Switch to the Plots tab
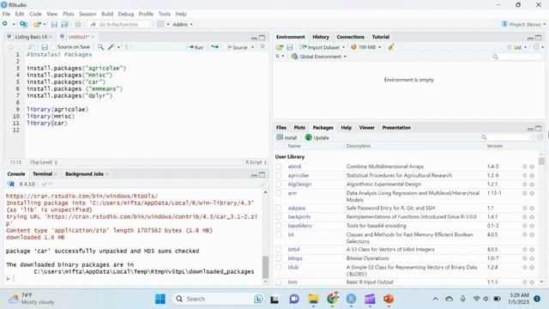Image resolution: width=549 pixels, height=309 pixels. click(x=299, y=128)
